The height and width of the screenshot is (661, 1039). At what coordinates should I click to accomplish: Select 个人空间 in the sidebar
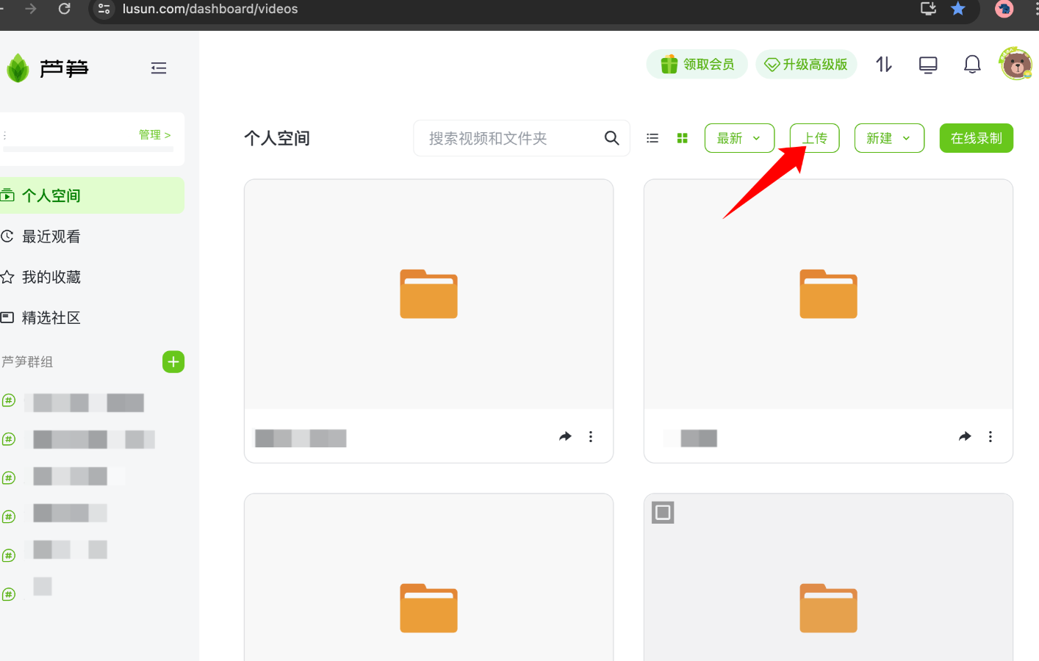tap(90, 195)
